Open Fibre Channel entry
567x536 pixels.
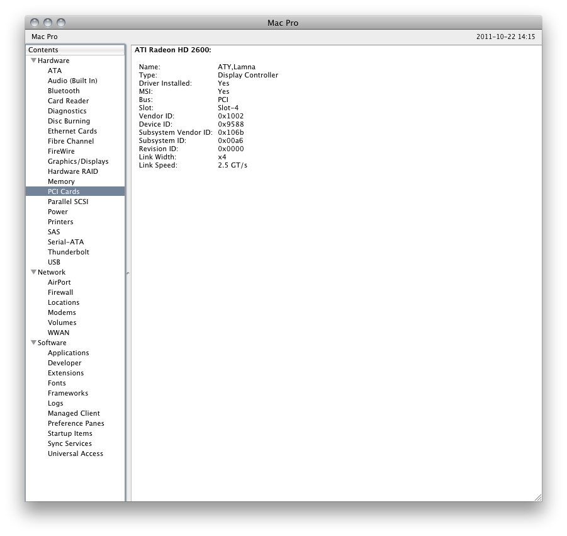pyautogui.click(x=70, y=141)
